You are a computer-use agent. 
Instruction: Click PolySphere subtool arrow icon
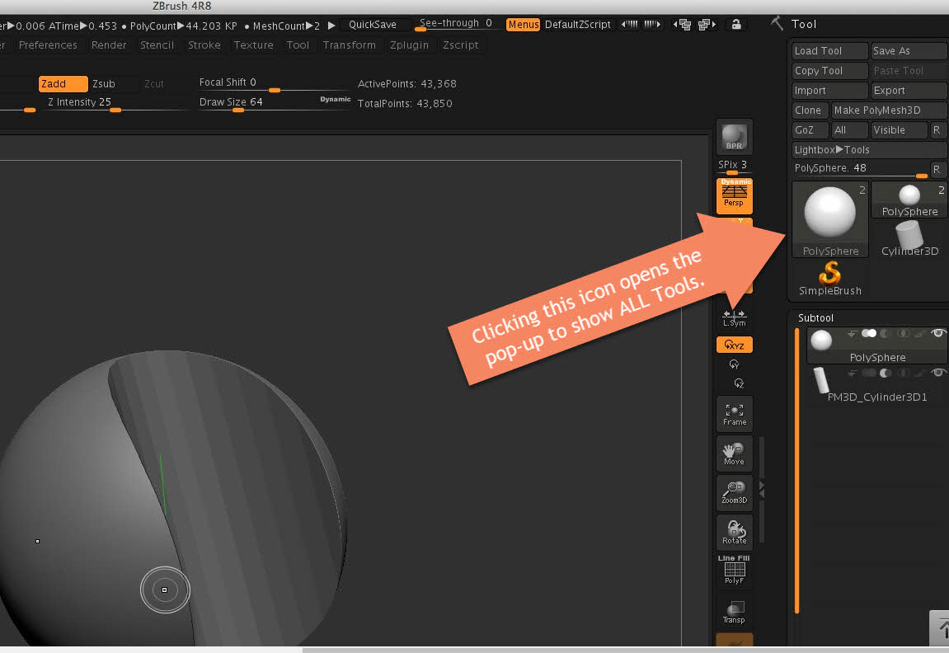click(852, 333)
